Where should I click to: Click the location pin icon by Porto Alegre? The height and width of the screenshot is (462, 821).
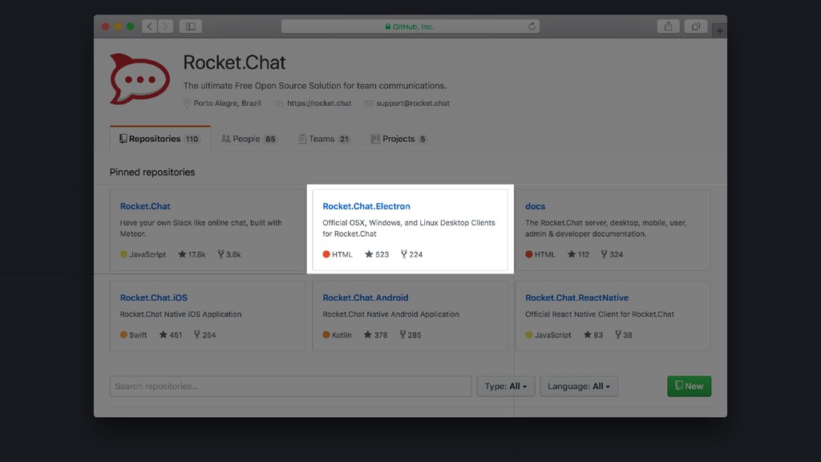pyautogui.click(x=187, y=103)
